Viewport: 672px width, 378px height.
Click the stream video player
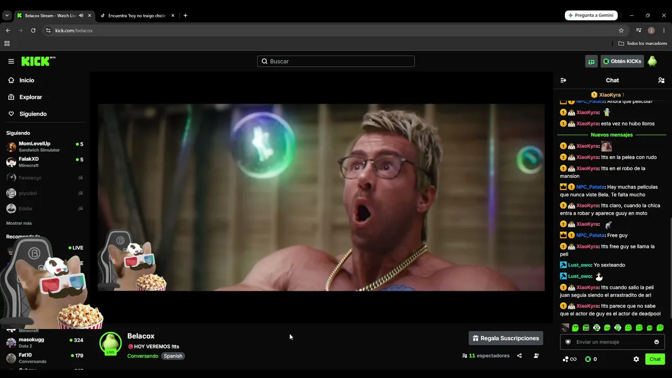(321, 197)
